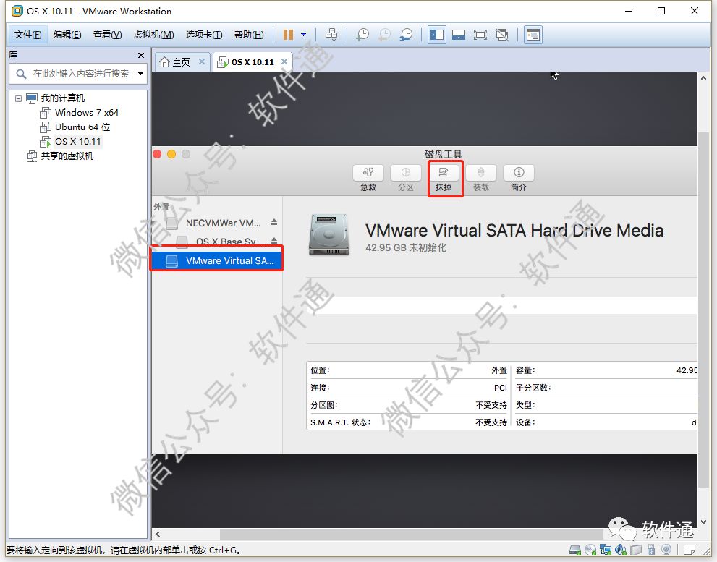Minimize Disk Utility with yellow button
The height and width of the screenshot is (562, 717).
[x=171, y=154]
